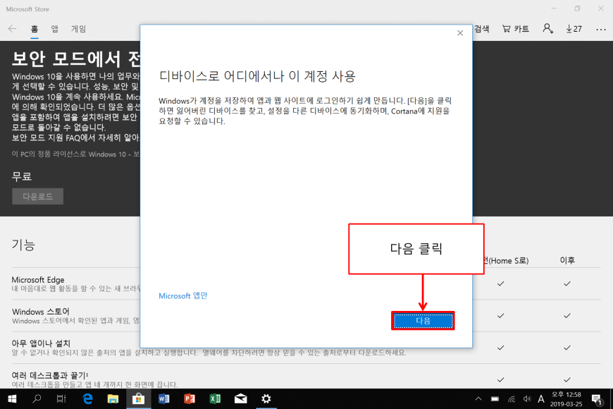Open File Explorer from the taskbar

[113, 399]
